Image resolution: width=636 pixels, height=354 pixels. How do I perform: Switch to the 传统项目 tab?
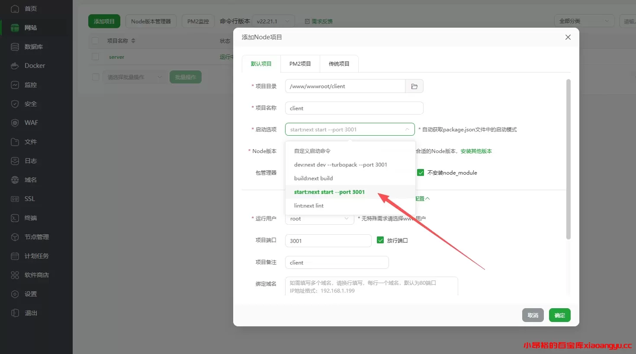339,64
